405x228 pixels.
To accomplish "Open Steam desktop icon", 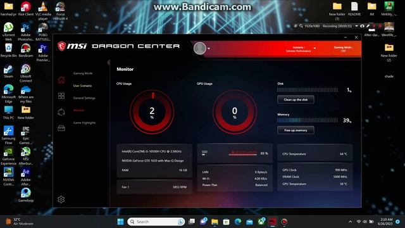I will tap(8, 71).
